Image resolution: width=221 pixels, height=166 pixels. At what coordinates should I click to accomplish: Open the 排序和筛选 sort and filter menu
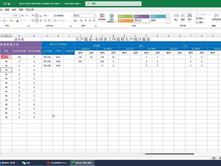217,17
